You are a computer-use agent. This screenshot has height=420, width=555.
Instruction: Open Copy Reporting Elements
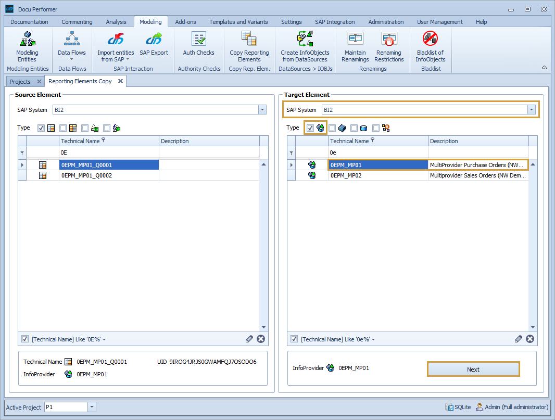coord(249,47)
